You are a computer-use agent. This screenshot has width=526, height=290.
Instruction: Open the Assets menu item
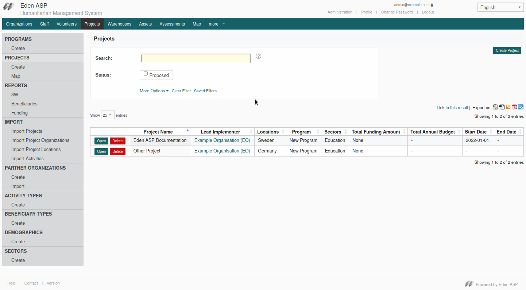point(145,24)
